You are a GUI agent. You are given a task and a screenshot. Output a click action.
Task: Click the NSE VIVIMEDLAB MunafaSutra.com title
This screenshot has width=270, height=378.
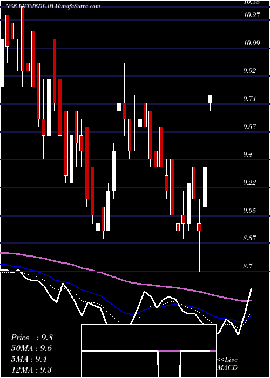click(x=53, y=6)
